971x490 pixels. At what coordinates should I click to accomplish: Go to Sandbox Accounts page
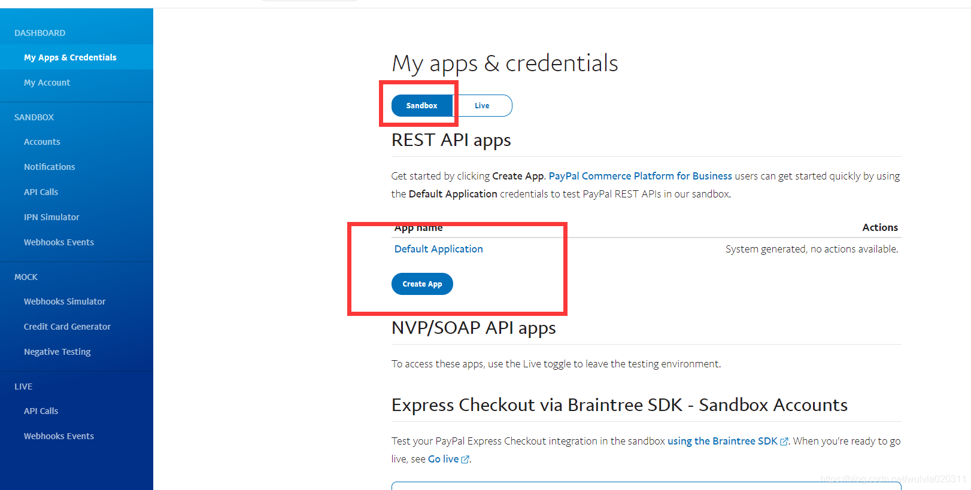click(42, 142)
